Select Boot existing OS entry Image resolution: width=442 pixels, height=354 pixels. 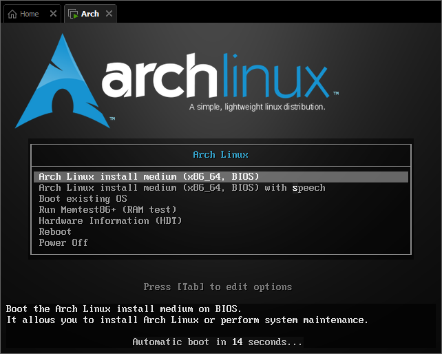click(83, 198)
